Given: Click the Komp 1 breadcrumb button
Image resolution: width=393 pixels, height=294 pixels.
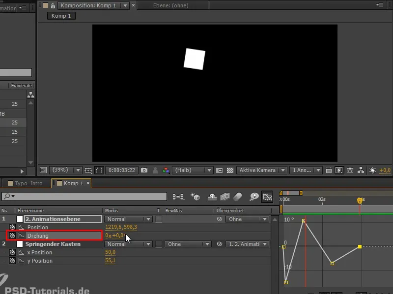Looking at the screenshot, I should 61,16.
